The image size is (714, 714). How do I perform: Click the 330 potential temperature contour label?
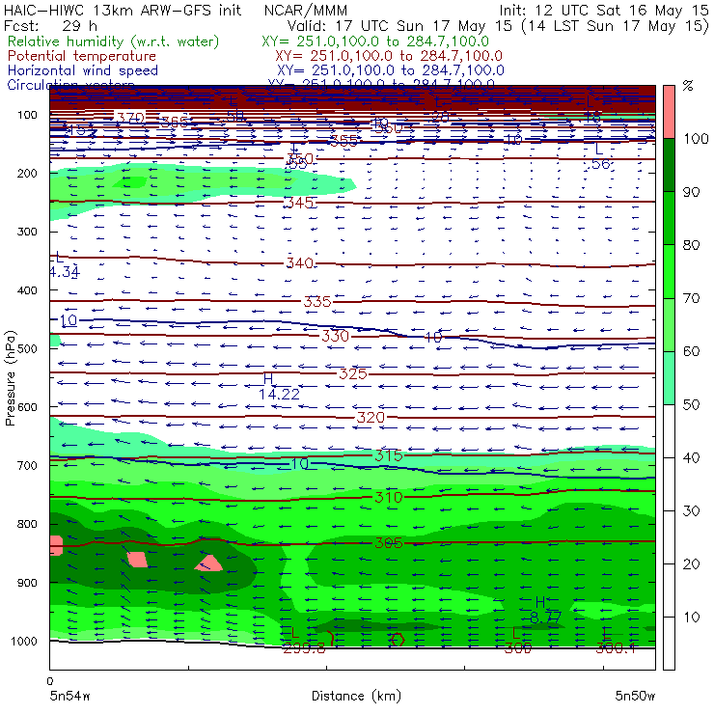tap(335, 336)
